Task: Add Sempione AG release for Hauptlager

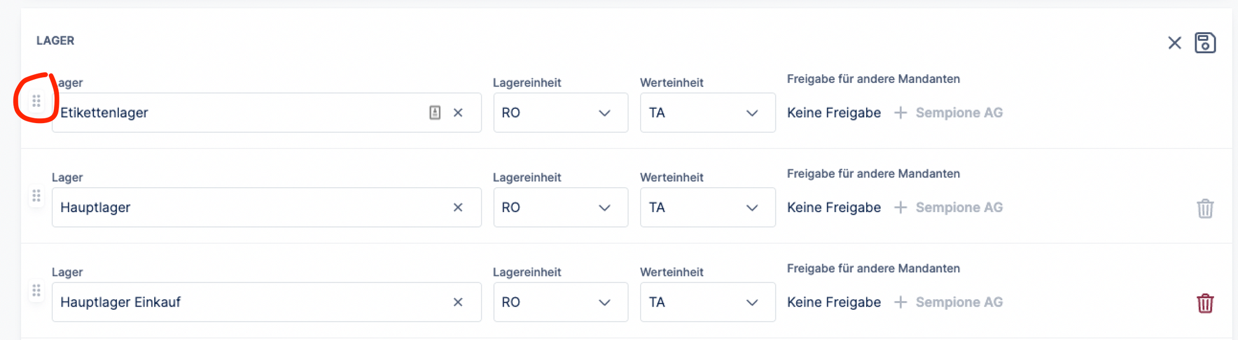Action: [x=948, y=208]
